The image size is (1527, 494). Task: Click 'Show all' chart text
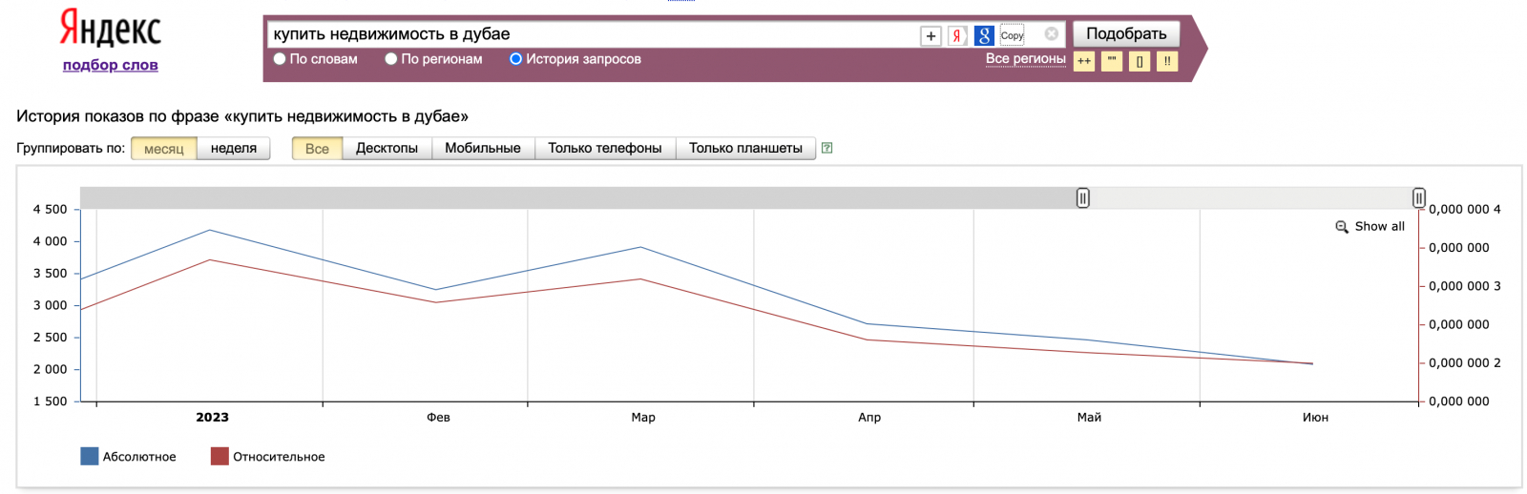click(1380, 227)
